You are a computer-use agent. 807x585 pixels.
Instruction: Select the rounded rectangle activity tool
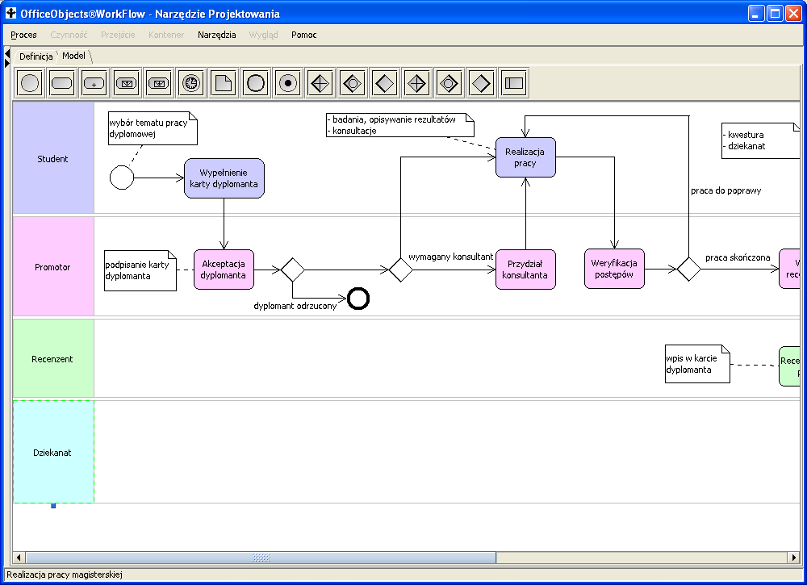(62, 83)
